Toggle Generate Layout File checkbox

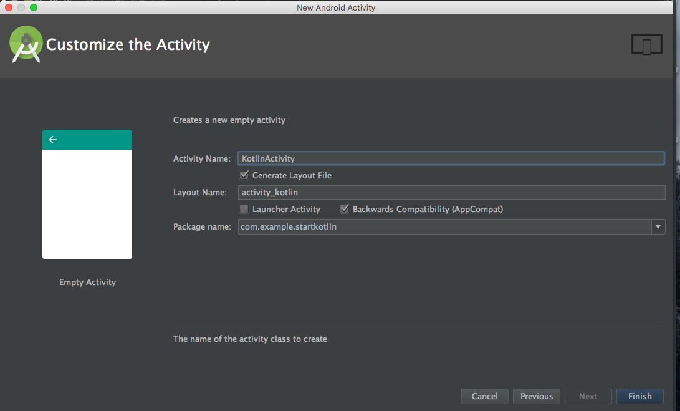[244, 175]
